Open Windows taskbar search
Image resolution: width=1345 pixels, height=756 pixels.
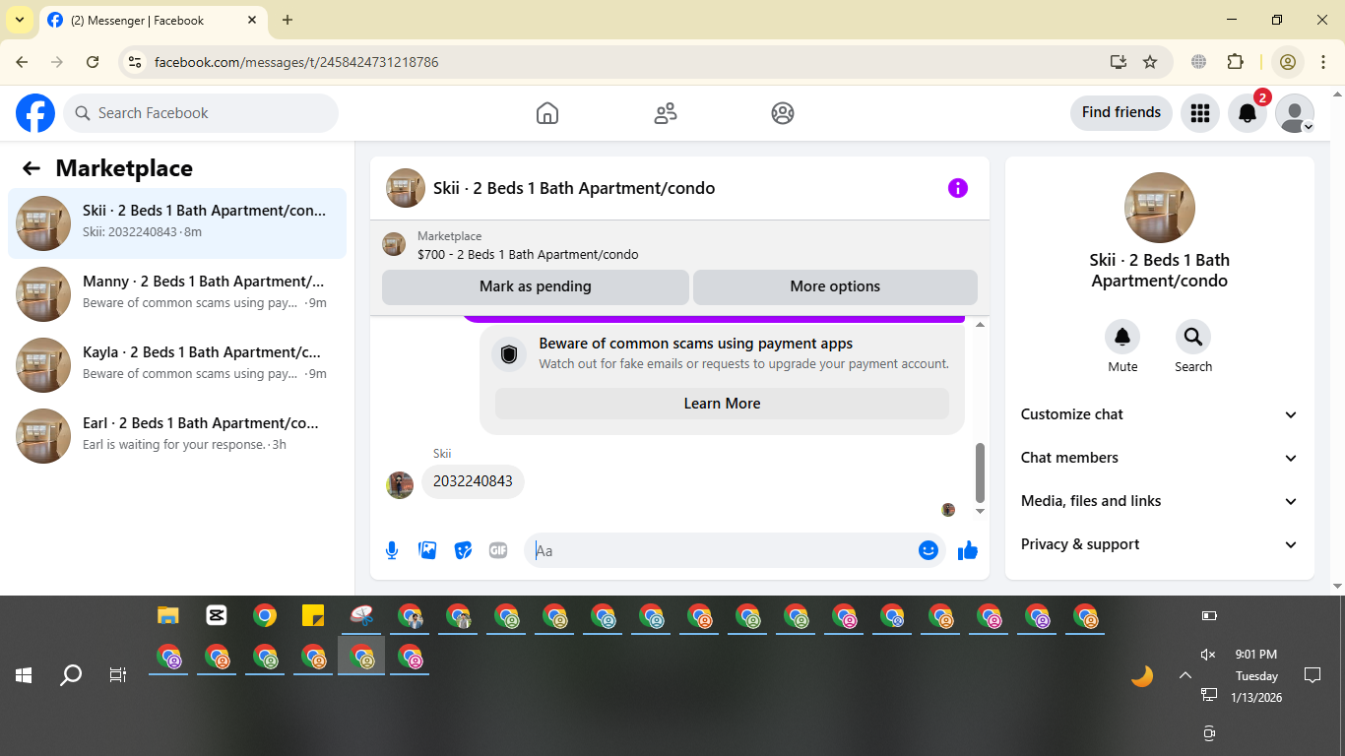point(71,675)
